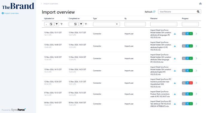Download the Other language IP2 file

(x=175, y=58)
